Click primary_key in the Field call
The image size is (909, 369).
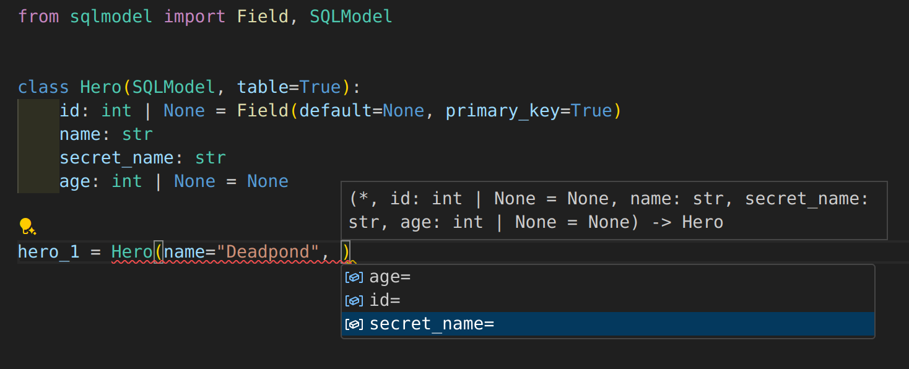tap(502, 111)
